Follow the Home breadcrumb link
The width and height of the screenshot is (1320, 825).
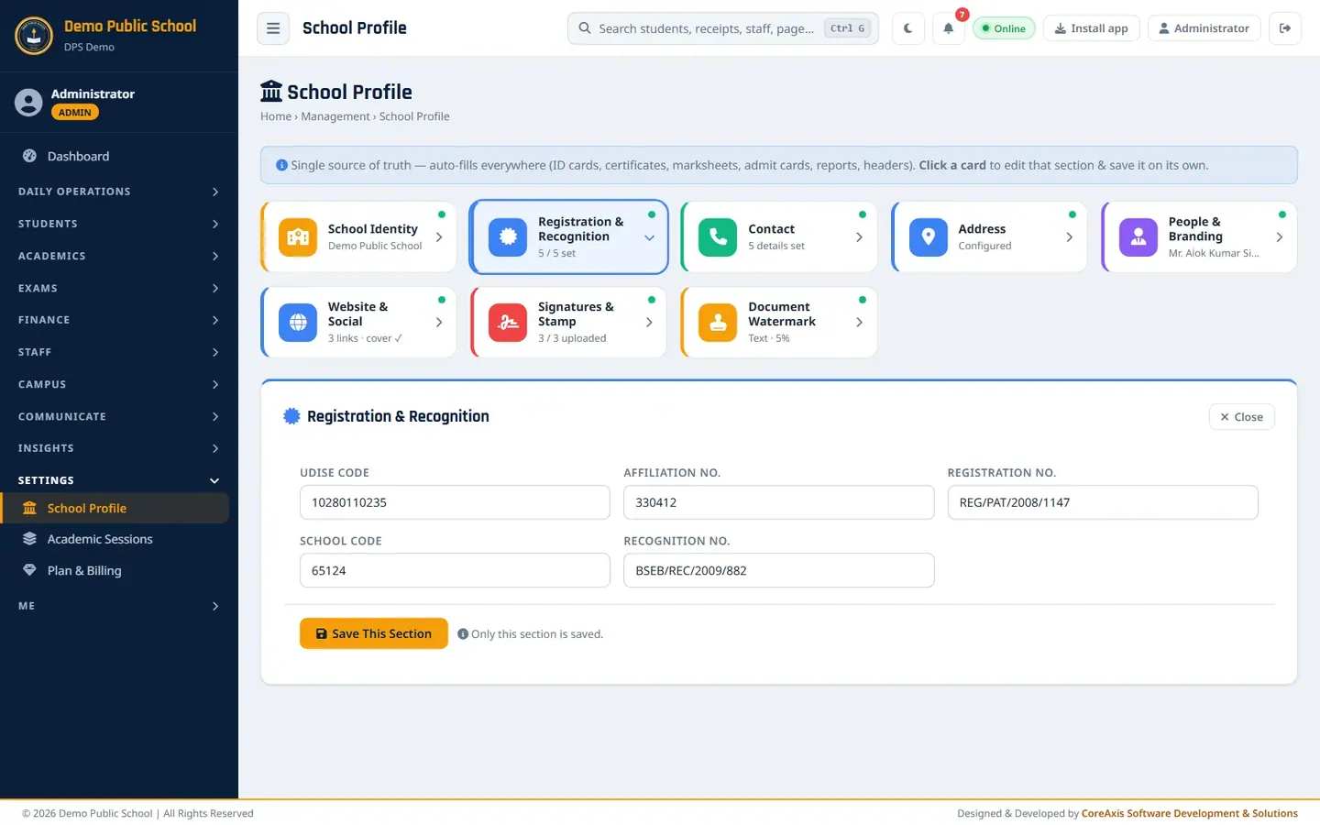276,116
